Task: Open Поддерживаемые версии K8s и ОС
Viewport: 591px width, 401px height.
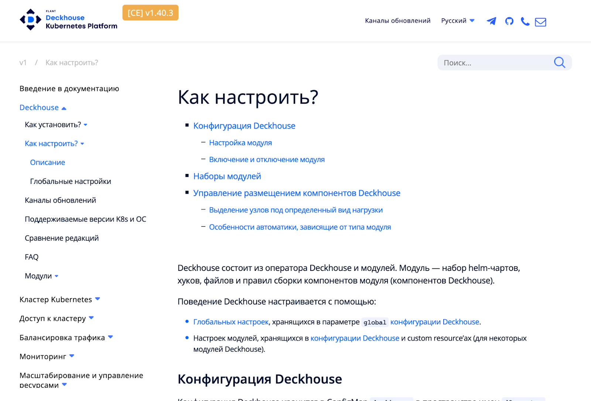Action: click(85, 219)
